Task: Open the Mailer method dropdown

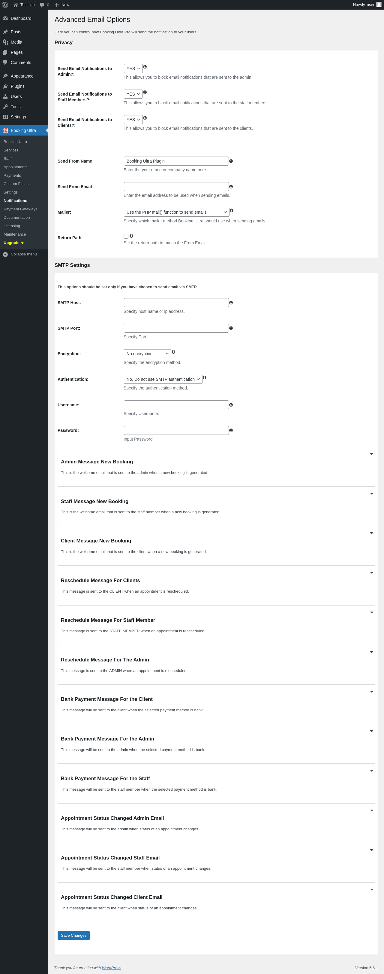Action: [x=176, y=212]
